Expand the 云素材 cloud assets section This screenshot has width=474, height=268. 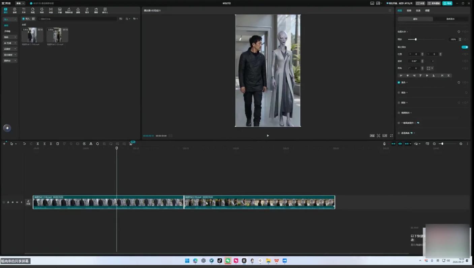click(10, 49)
